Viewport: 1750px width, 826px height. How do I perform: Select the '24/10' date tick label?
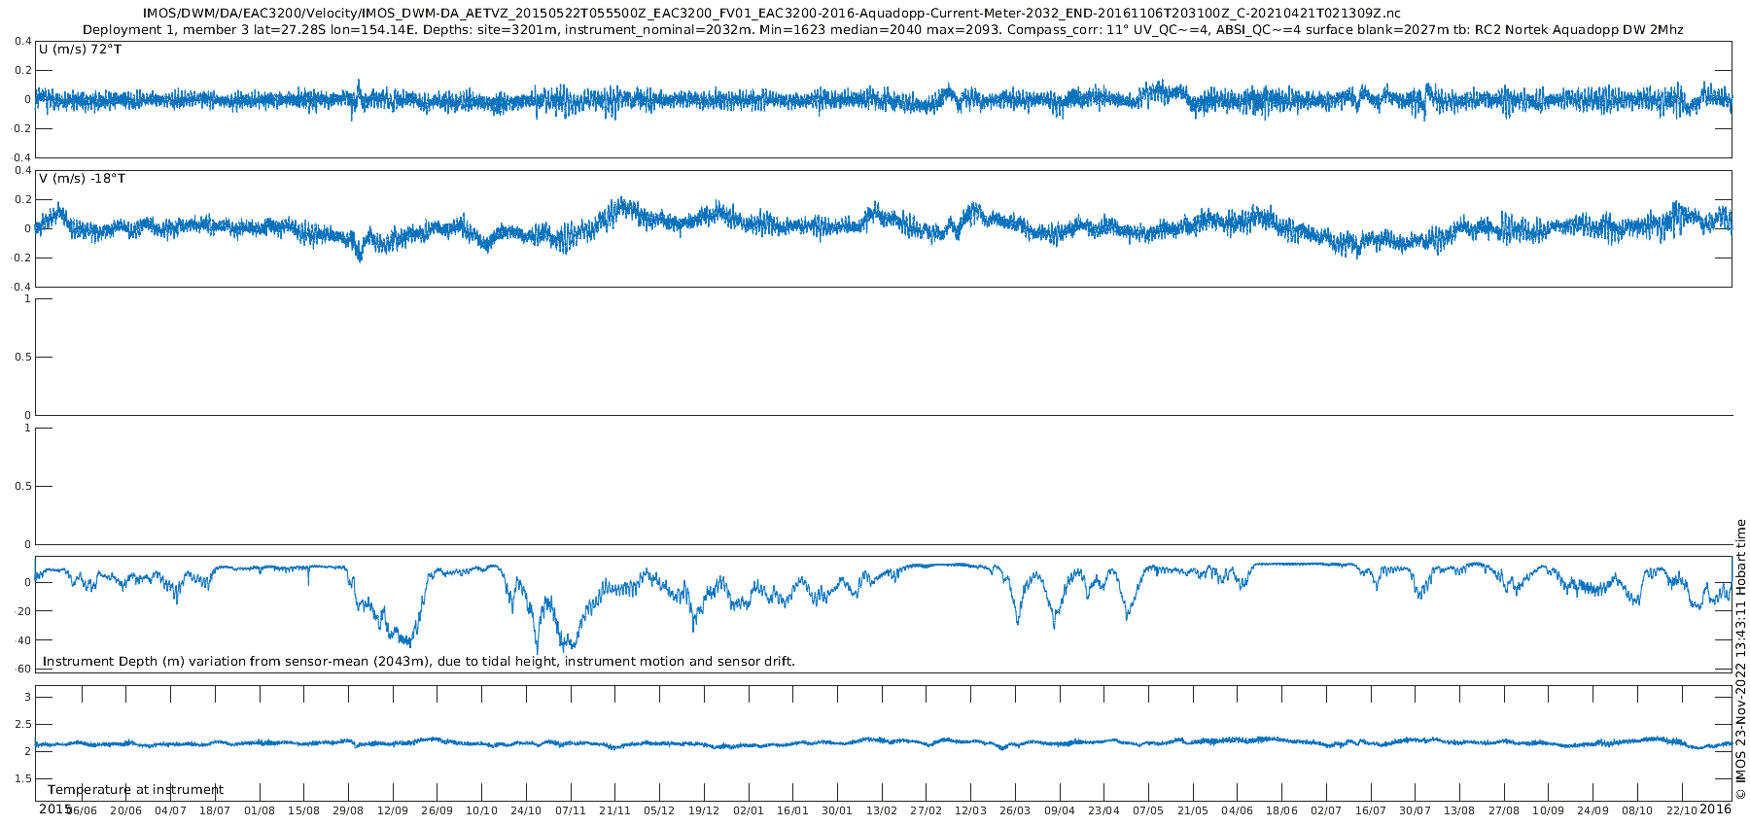click(x=526, y=810)
